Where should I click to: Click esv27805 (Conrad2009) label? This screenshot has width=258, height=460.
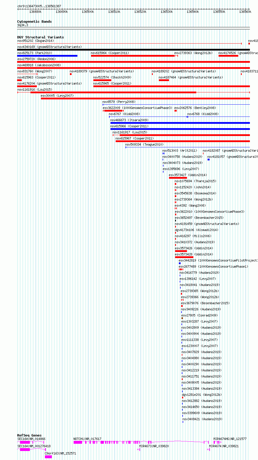199,315
